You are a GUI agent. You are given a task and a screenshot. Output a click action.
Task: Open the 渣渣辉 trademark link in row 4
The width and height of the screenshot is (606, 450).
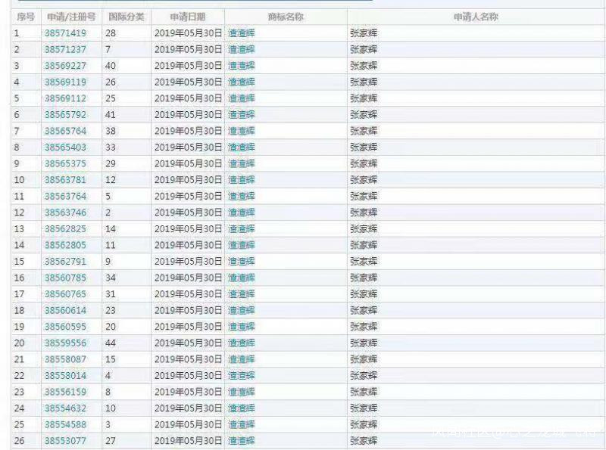pos(242,82)
